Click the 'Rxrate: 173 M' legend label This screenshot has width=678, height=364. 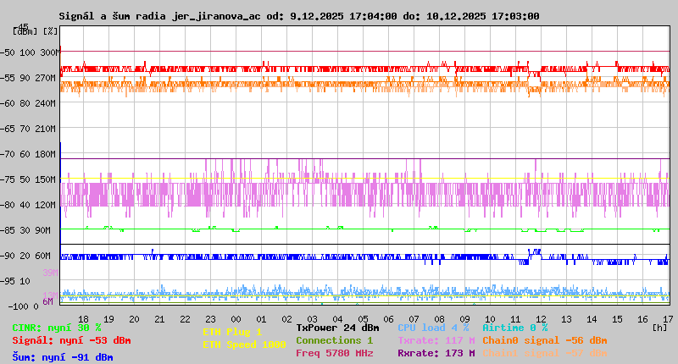click(x=436, y=353)
